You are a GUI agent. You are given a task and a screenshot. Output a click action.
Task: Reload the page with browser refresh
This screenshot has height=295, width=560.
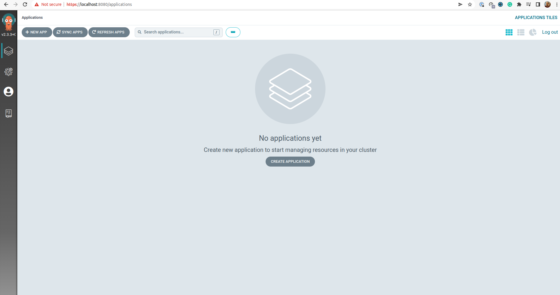(25, 4)
